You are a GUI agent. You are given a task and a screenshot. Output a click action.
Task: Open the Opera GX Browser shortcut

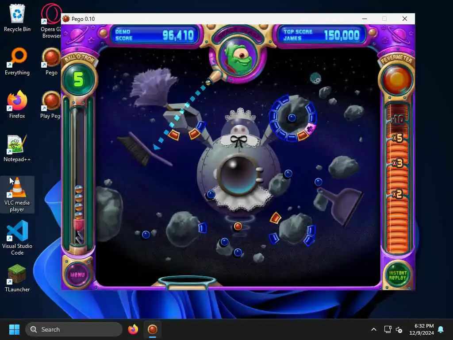pyautogui.click(x=51, y=21)
